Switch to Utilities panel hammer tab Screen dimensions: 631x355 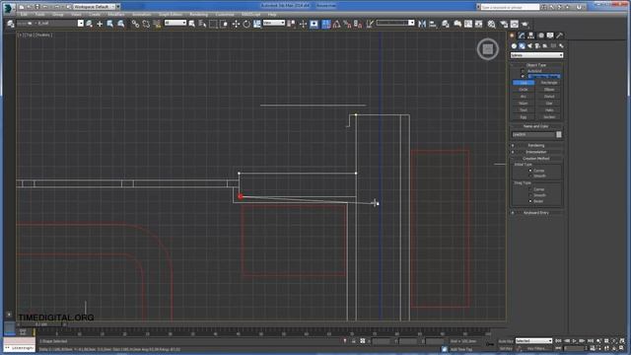tap(559, 35)
